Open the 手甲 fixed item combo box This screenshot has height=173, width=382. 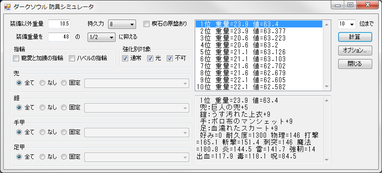click(136, 133)
